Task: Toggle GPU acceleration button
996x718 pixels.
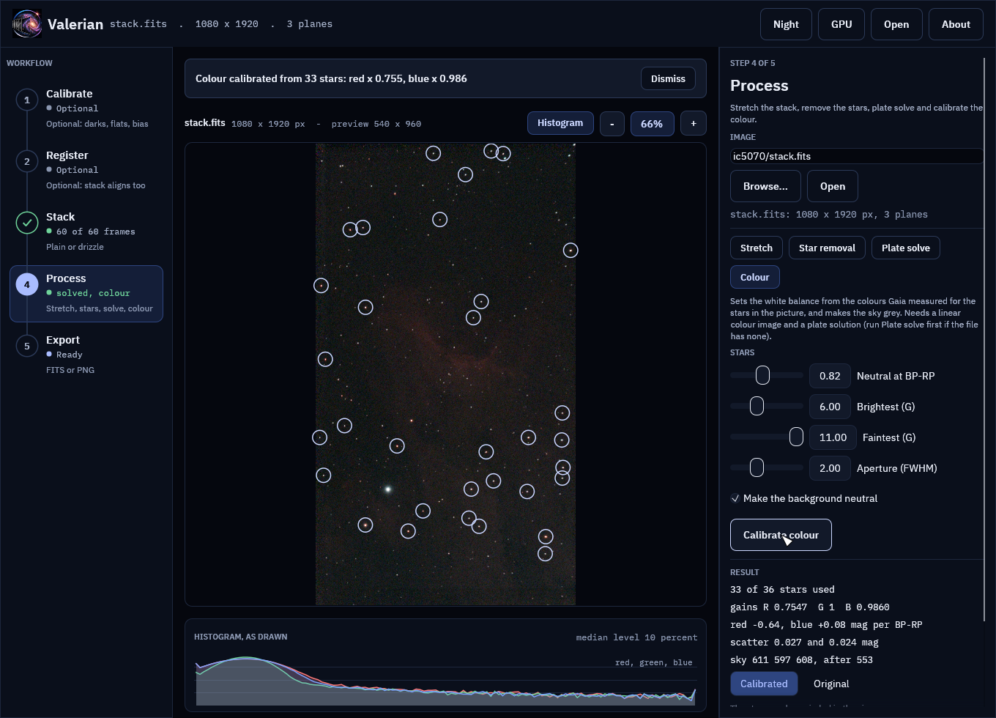Action: (x=841, y=24)
